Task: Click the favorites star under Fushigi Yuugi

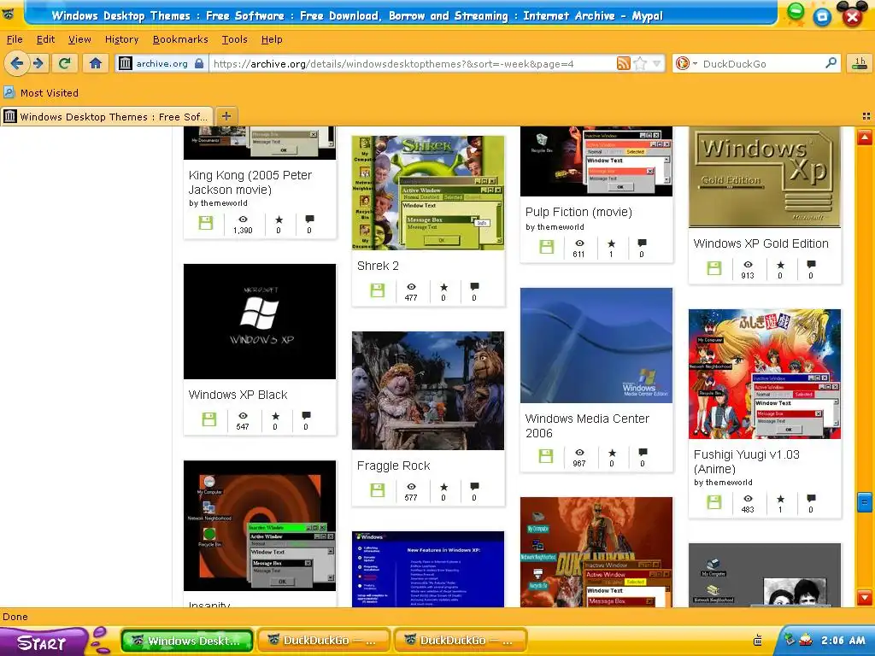Action: click(x=780, y=499)
